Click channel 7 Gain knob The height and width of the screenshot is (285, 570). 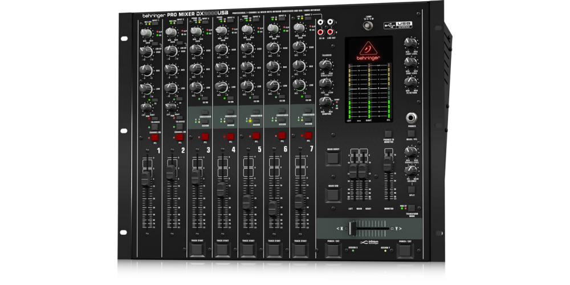pyautogui.click(x=299, y=28)
